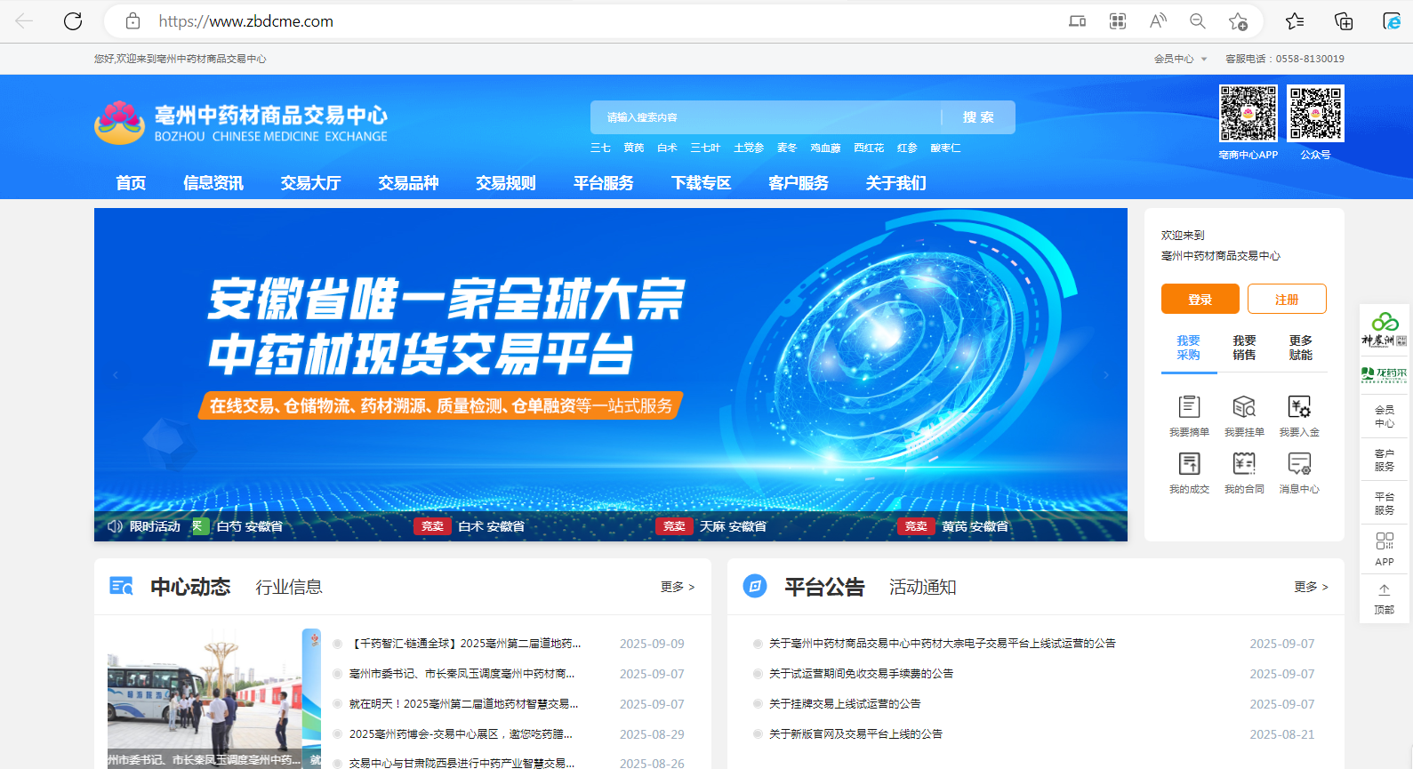The width and height of the screenshot is (1413, 769).
Task: Click the orange 登录 button
Action: pos(1200,300)
